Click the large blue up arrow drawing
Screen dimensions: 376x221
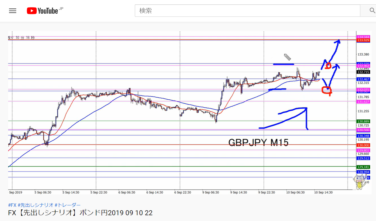click(x=284, y=118)
